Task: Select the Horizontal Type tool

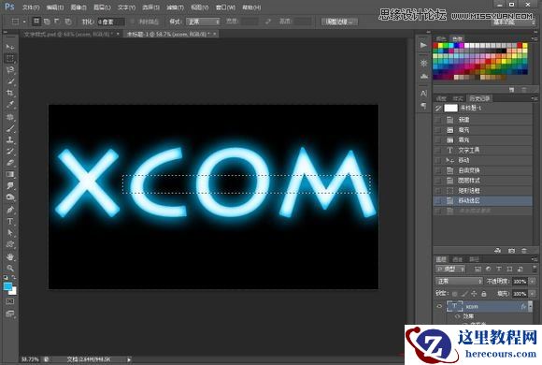Action: pyautogui.click(x=9, y=221)
